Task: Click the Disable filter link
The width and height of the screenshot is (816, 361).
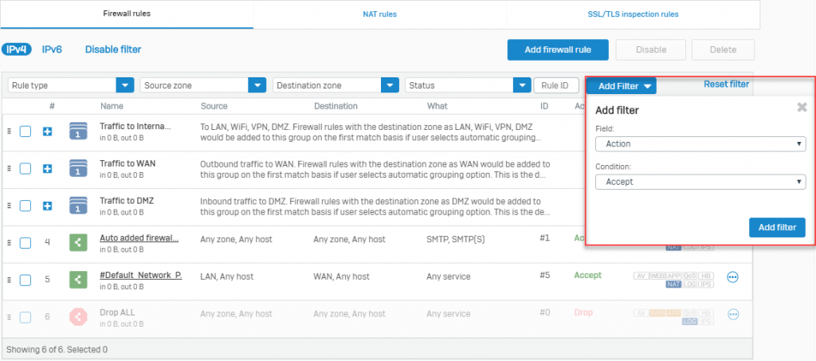Action: [x=113, y=49]
